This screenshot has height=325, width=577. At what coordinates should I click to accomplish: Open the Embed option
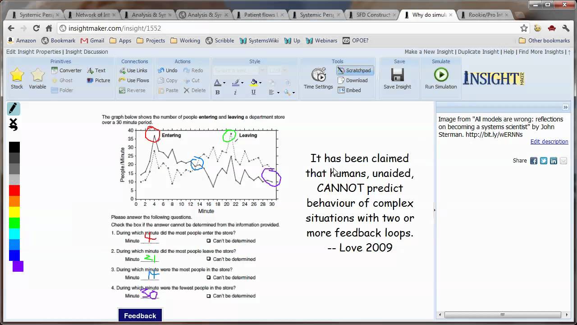pyautogui.click(x=349, y=90)
